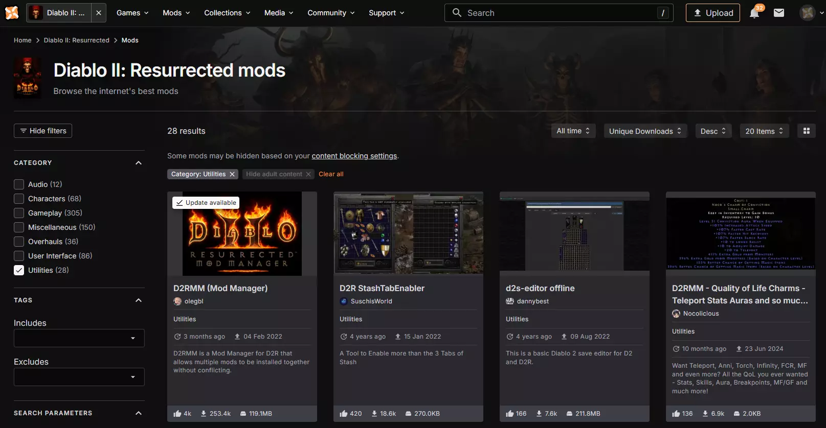826x428 pixels.
Task: Click the download icon showing 18.6k
Action: 374,414
